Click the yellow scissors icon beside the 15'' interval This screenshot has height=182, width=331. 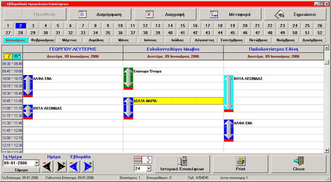tap(8, 56)
